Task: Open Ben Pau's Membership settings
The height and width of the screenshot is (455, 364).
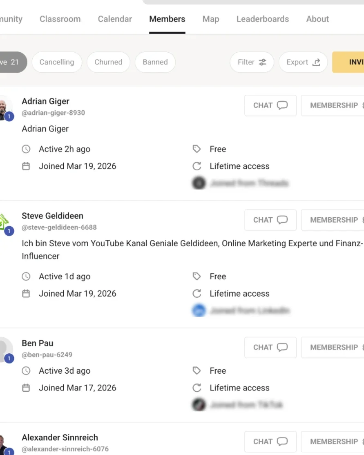Action: (x=333, y=347)
